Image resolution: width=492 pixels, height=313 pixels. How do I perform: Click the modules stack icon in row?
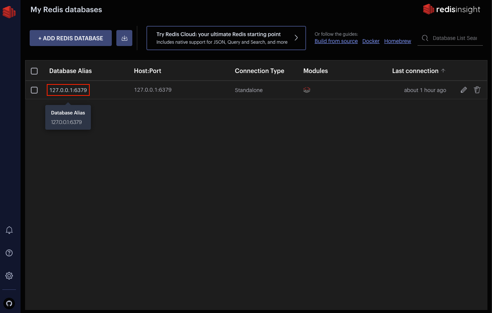coord(307,90)
